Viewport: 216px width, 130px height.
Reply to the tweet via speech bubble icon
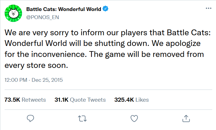(30, 118)
